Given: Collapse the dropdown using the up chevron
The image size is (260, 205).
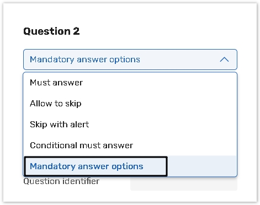Looking at the screenshot, I should (224, 60).
